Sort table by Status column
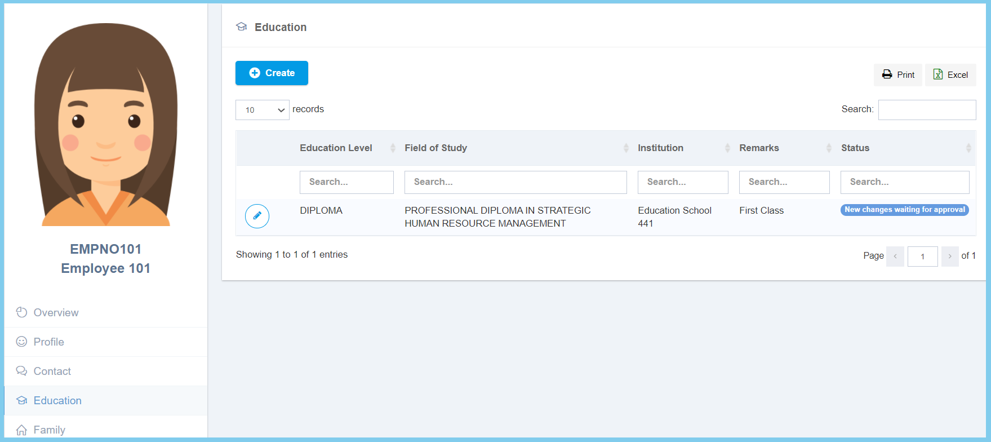This screenshot has height=442, width=991. (x=855, y=148)
